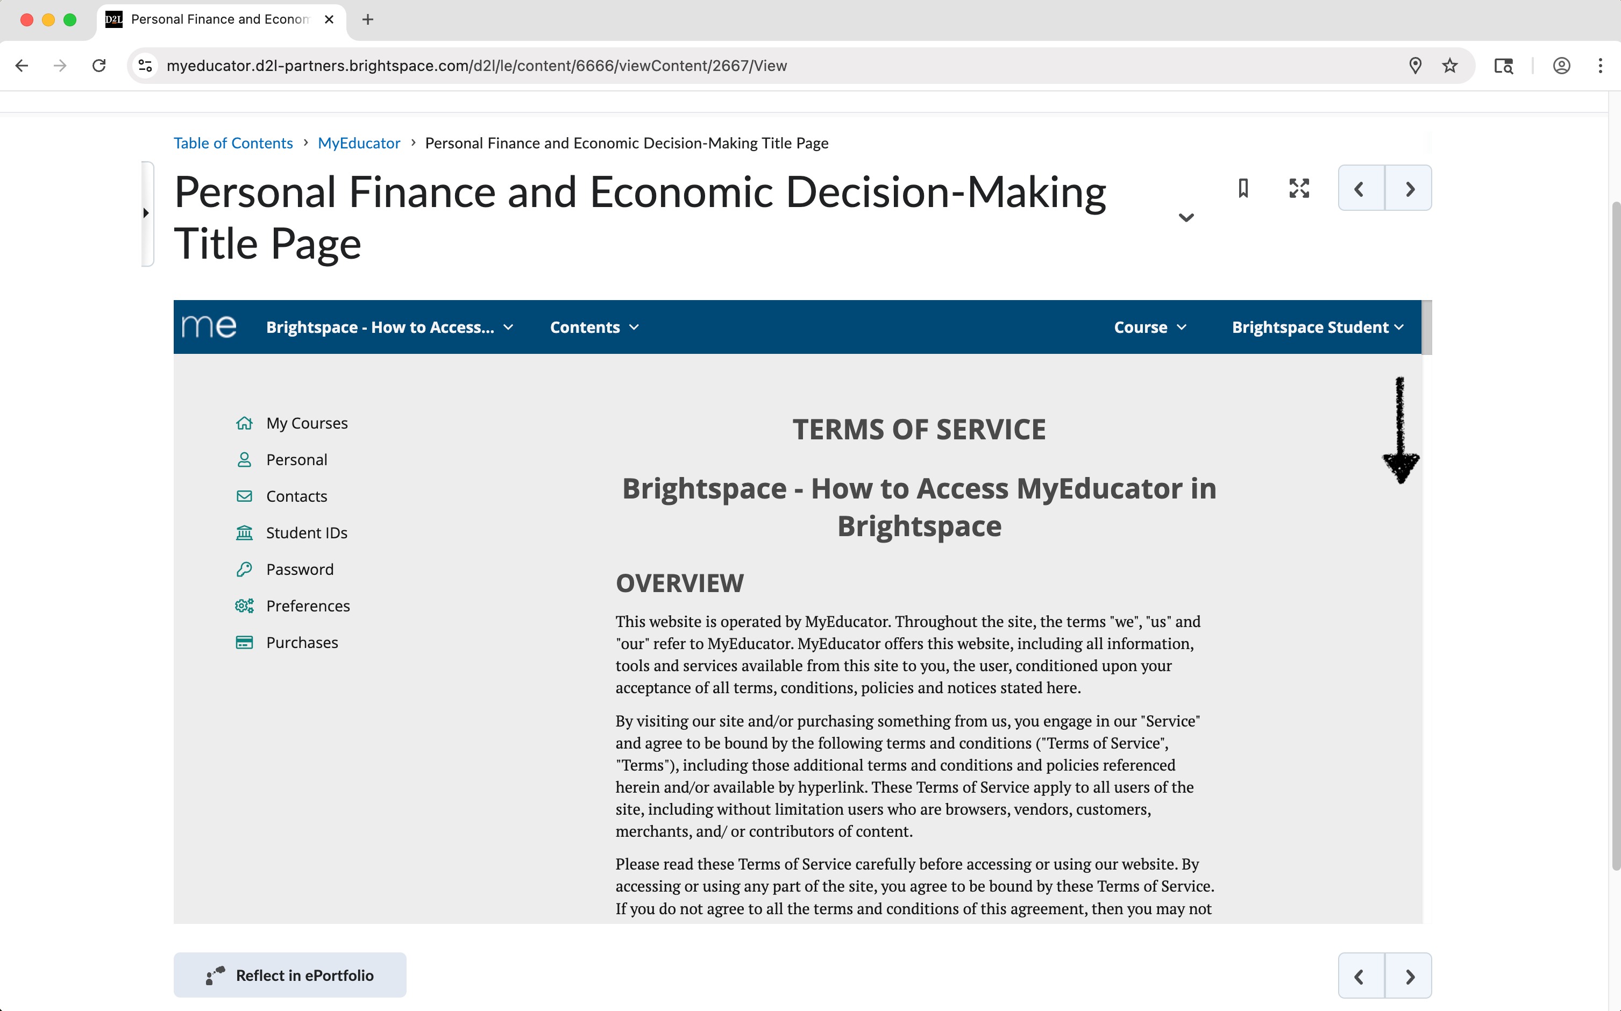Open Purchases in the sidebar
The height and width of the screenshot is (1011, 1621).
point(302,643)
